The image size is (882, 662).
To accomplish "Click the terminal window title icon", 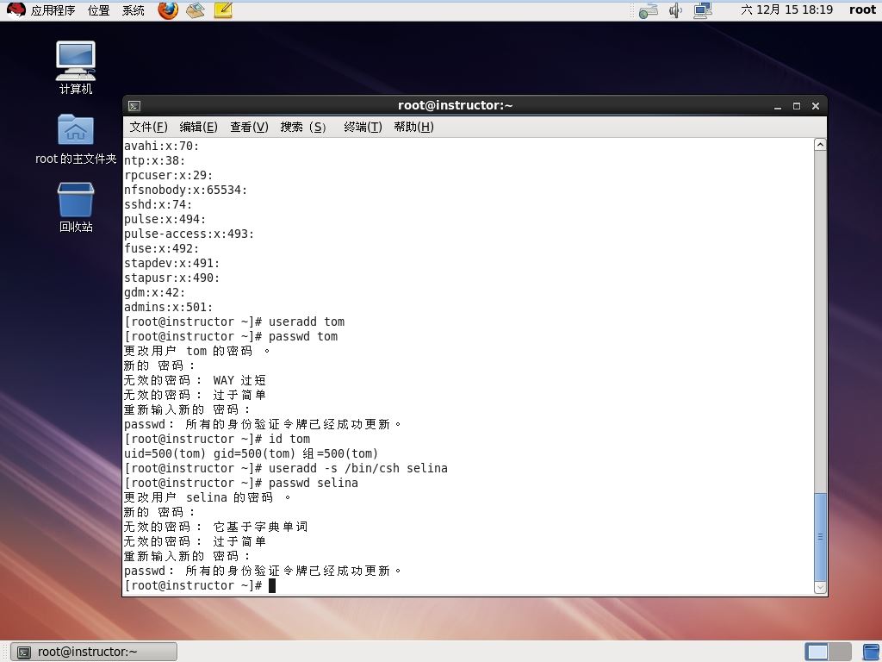I will point(134,106).
